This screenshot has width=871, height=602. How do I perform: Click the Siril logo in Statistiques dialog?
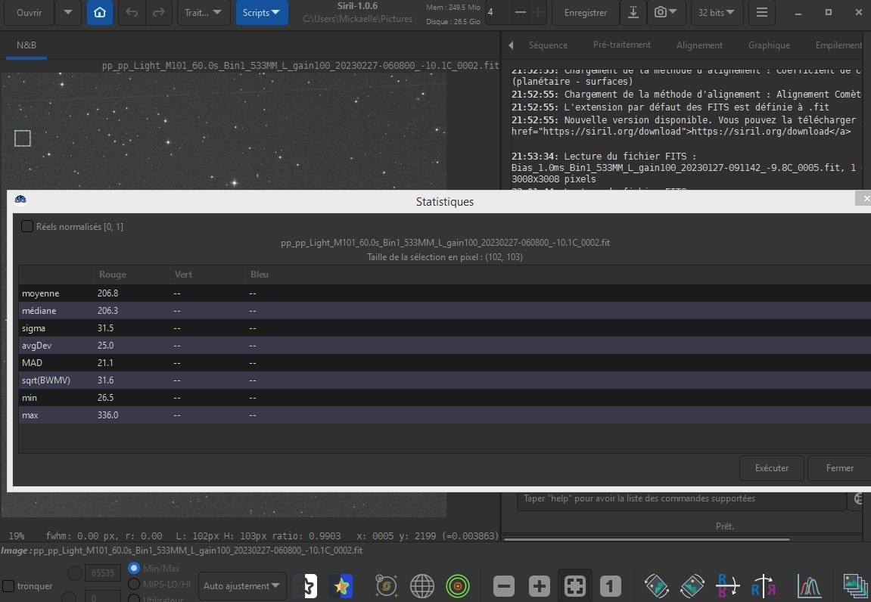[20, 200]
